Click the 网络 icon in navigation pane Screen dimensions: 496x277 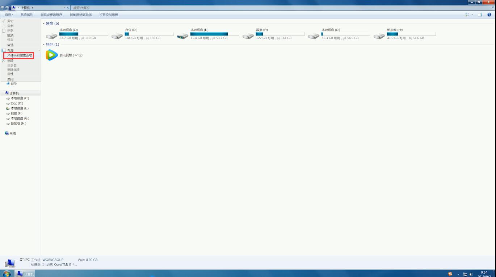pos(7,133)
